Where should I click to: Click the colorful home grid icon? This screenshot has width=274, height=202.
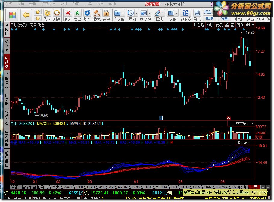point(12,15)
